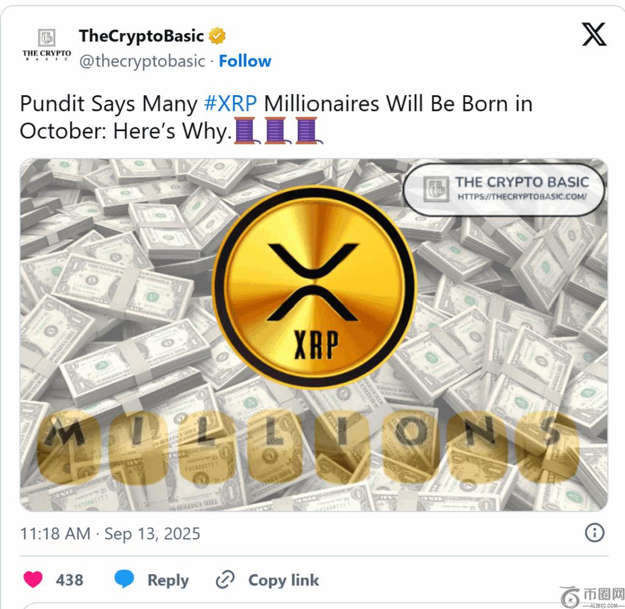Click the blue reply speech bubble icon
Image resolution: width=625 pixels, height=609 pixels.
point(125,579)
